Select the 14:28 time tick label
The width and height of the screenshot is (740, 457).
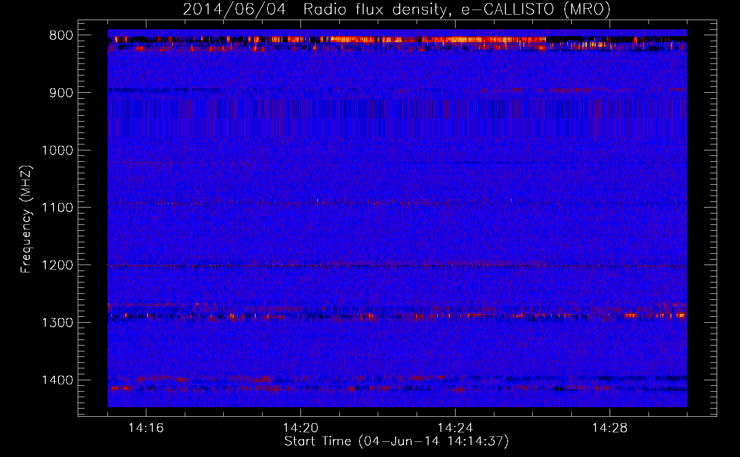(610, 428)
